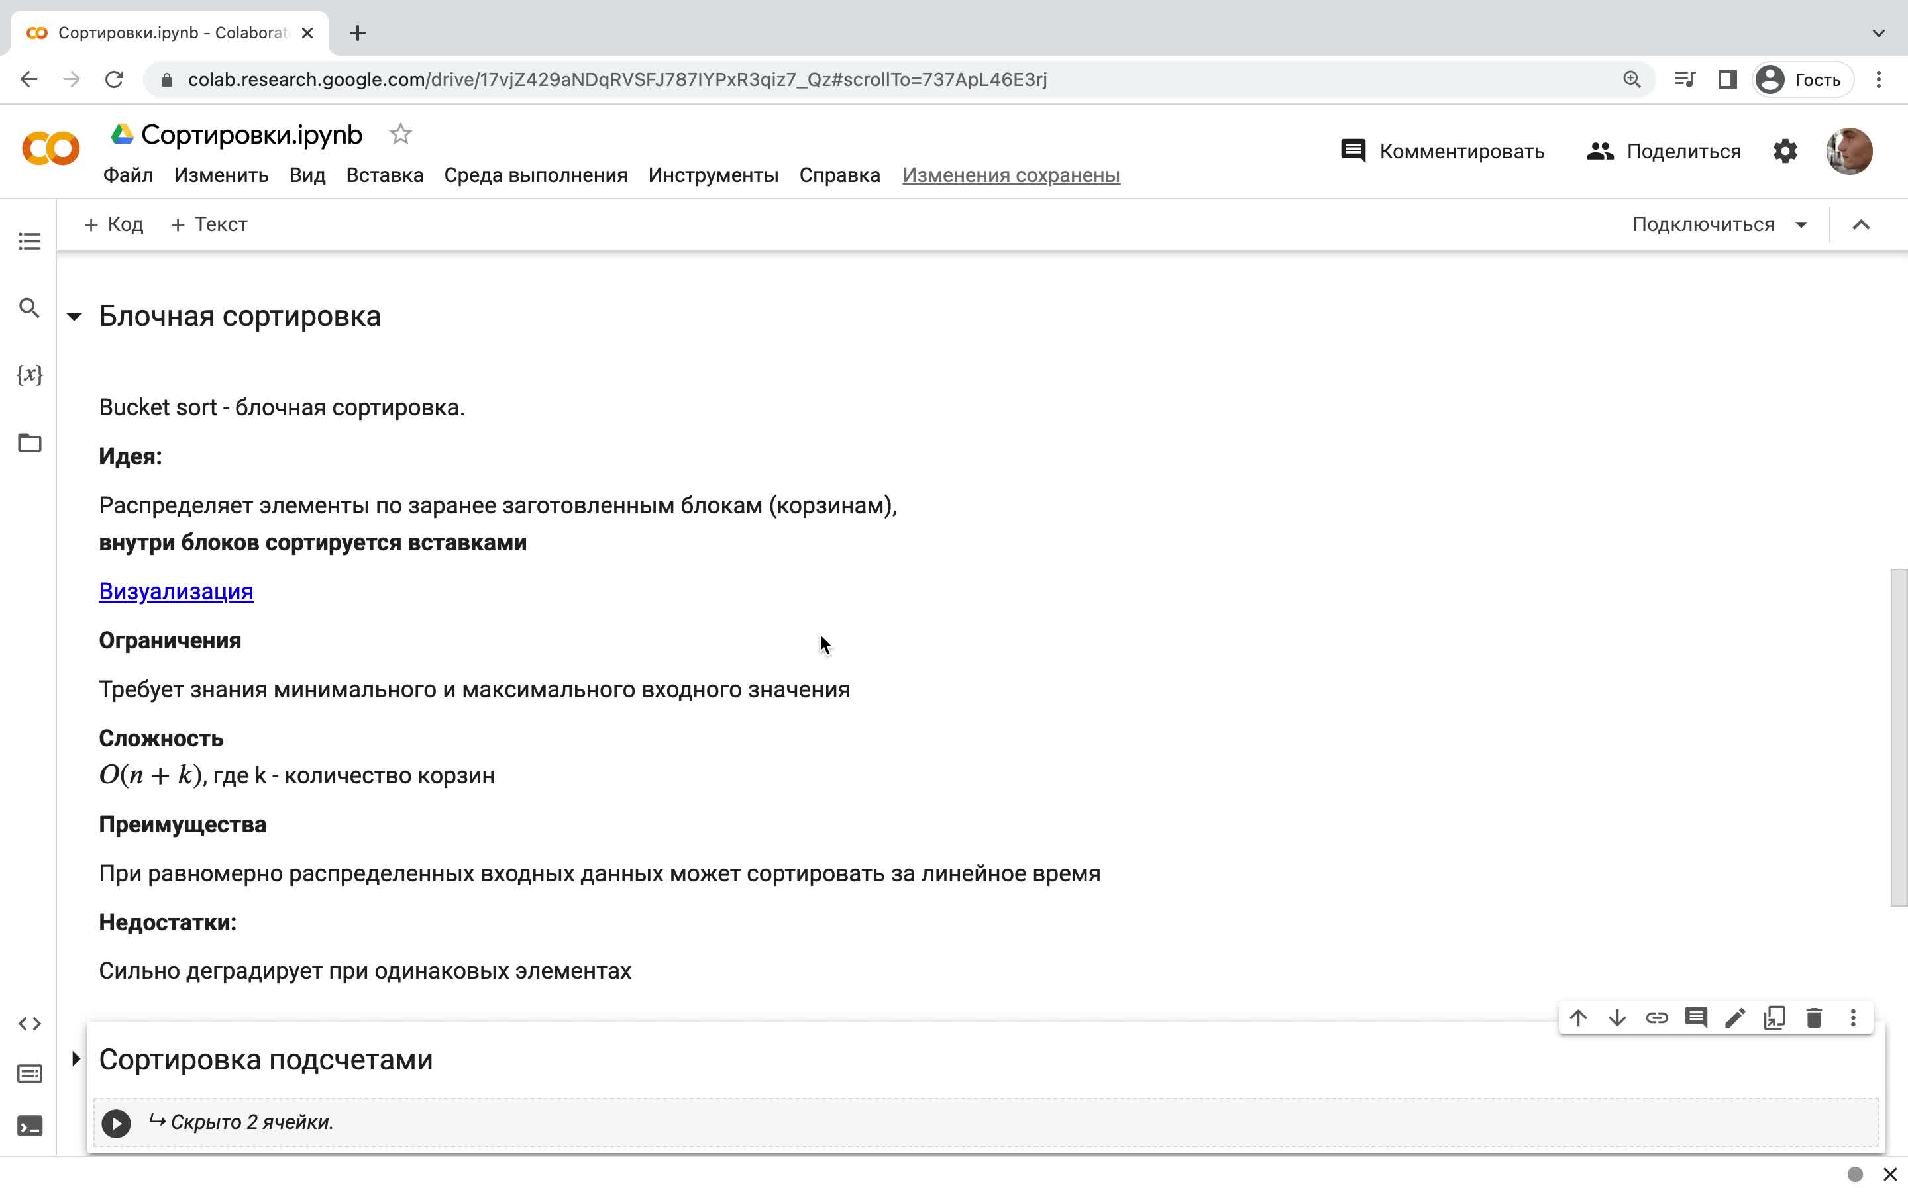
Task: Open the Изменить menu
Action: 221,175
